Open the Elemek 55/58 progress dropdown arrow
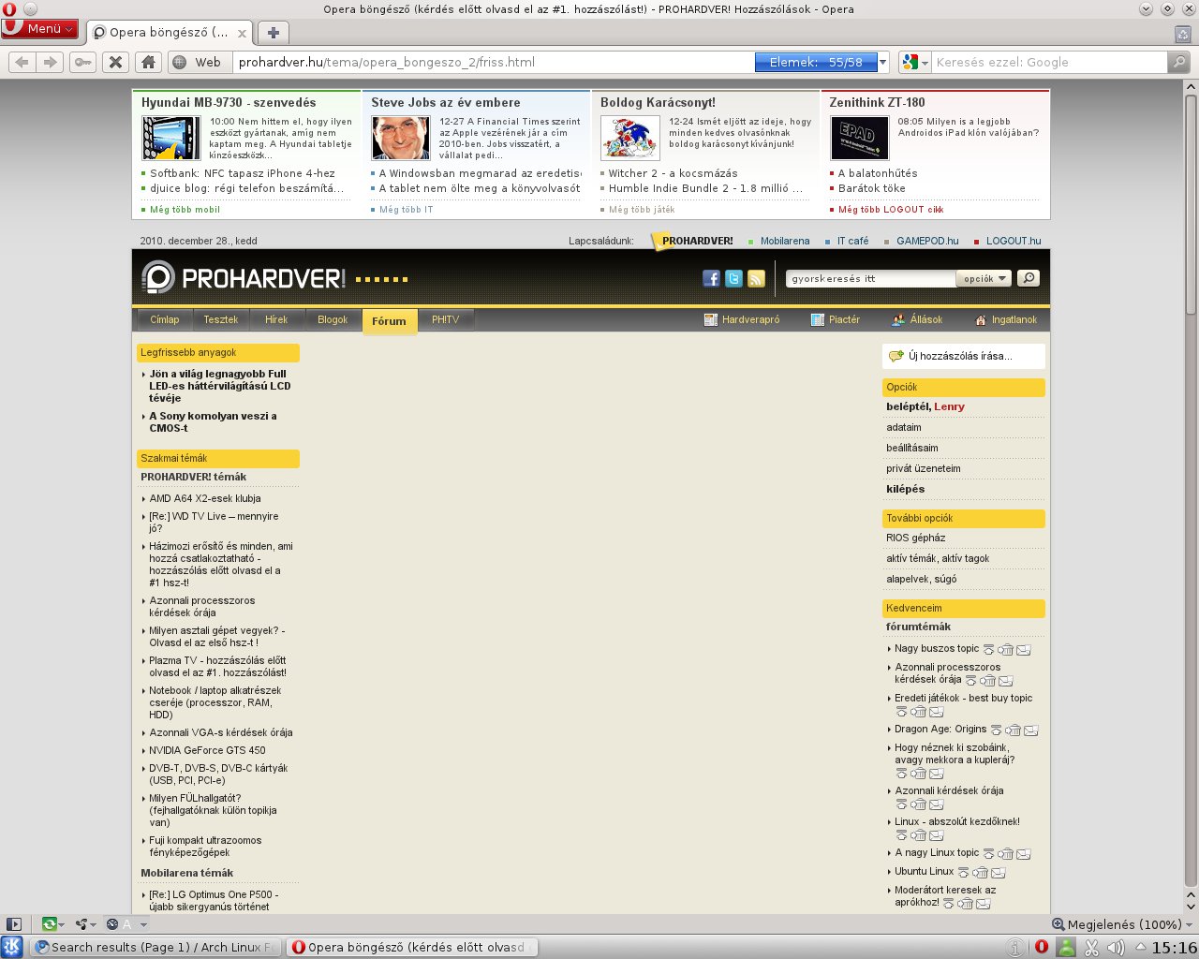 pyautogui.click(x=882, y=62)
